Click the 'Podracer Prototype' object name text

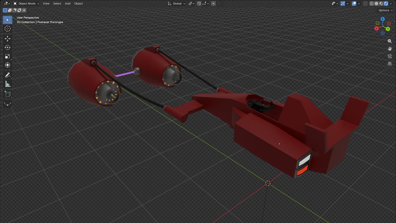(x=50, y=22)
